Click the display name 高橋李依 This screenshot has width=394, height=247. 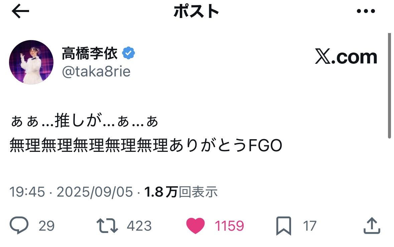point(90,53)
